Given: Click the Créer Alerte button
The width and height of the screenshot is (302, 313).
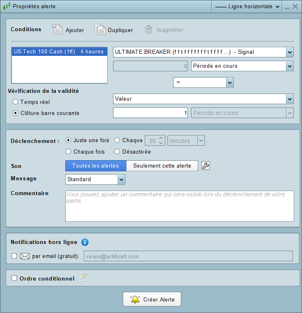Looking at the screenshot, I should coord(152,299).
